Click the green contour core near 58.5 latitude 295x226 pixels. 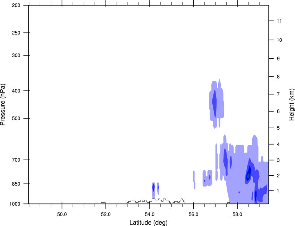tap(248, 176)
